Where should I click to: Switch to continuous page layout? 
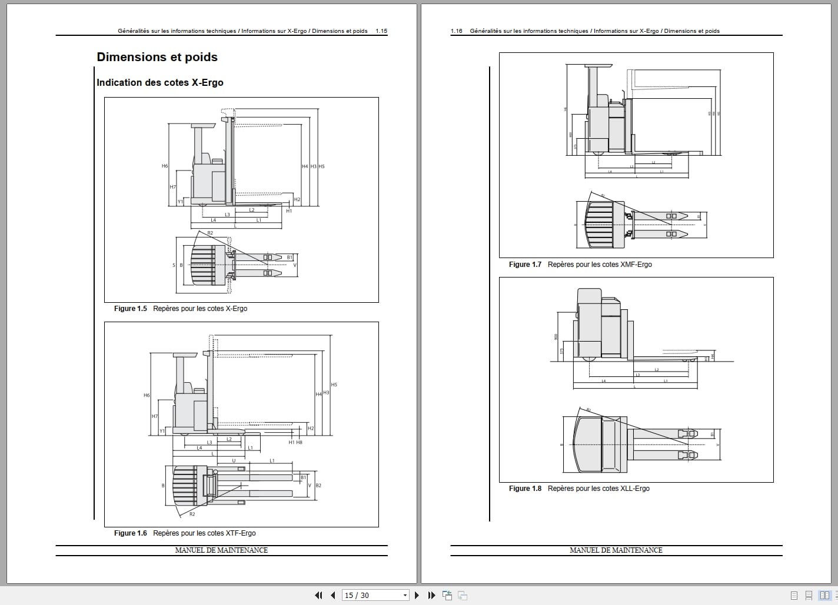(809, 596)
